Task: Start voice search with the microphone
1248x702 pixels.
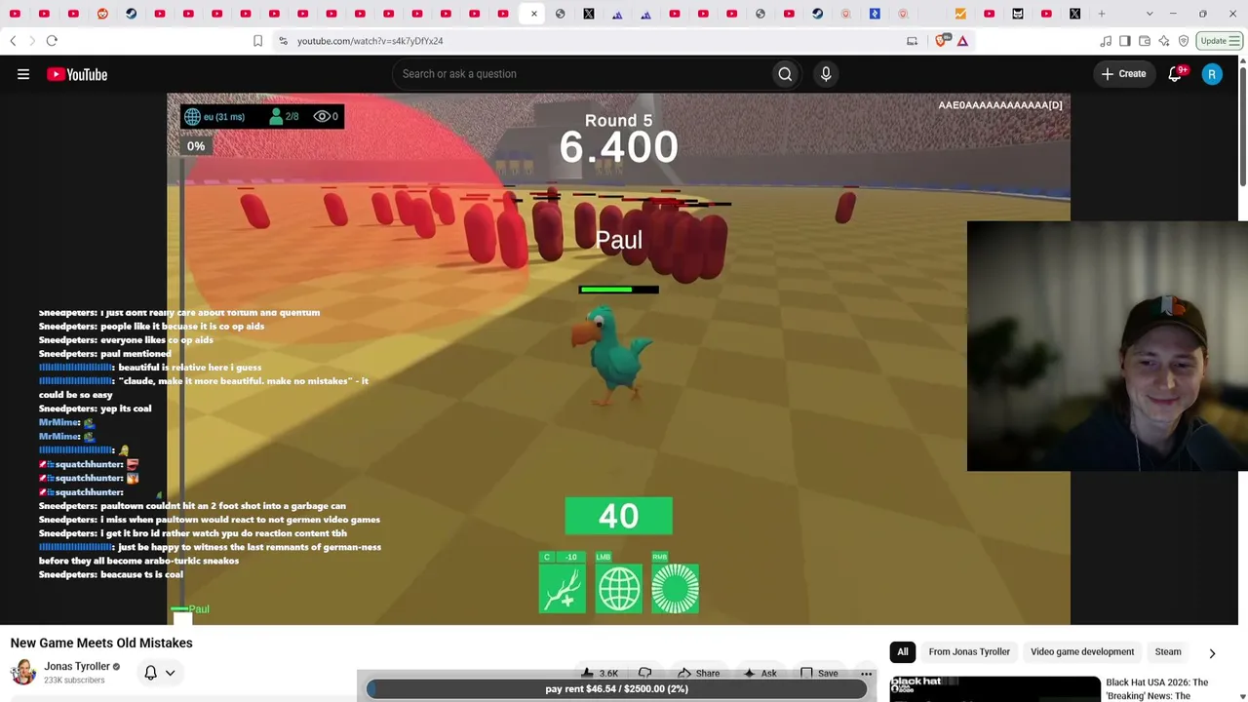Action: click(826, 74)
